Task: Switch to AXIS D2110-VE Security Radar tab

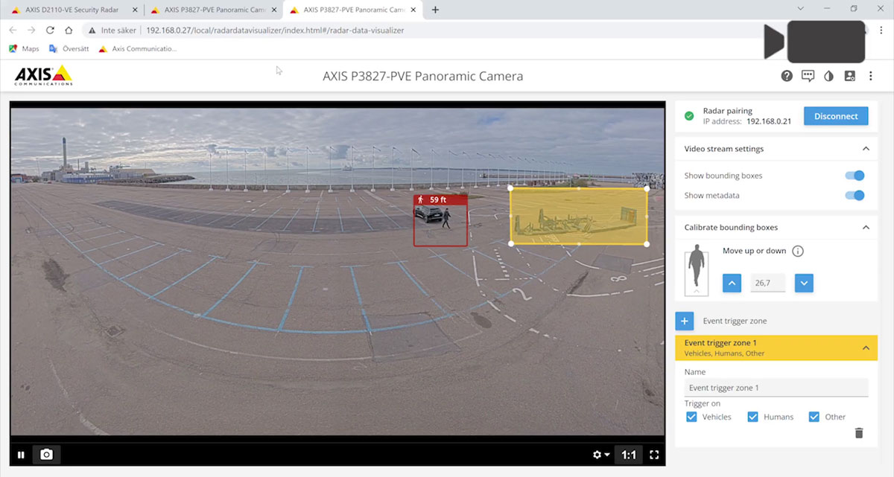Action: 72,10
